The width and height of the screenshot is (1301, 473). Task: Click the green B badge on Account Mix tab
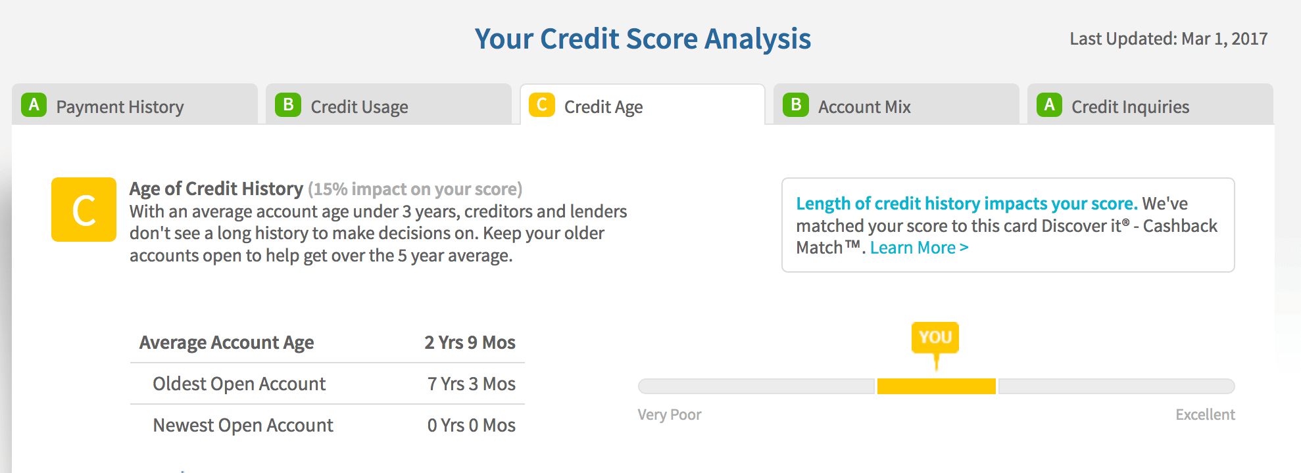tap(795, 105)
